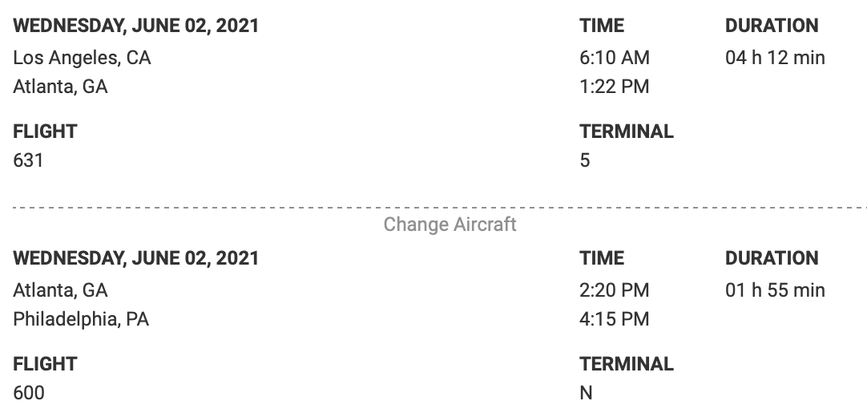
Task: Click Atlanta, GA arrival for flight 631
Action: [60, 87]
